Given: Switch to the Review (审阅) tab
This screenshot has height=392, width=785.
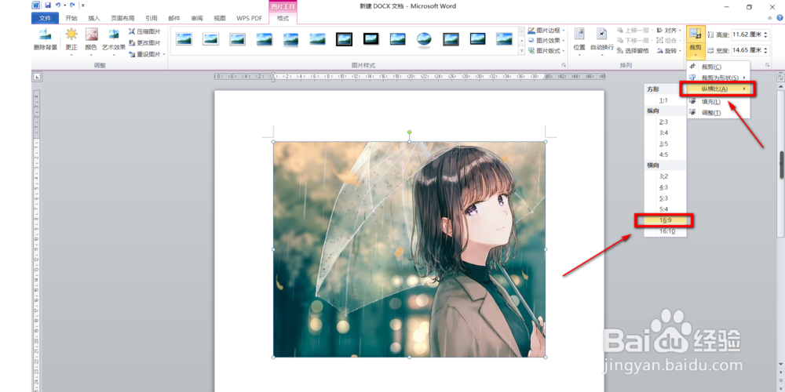Looking at the screenshot, I should pos(197,18).
